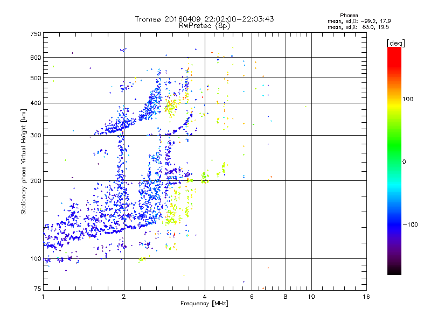Click the plot title 'Tromsø 20160409 22:02:00-22:03:43'
This screenshot has height=323, width=431.
tap(204, 19)
